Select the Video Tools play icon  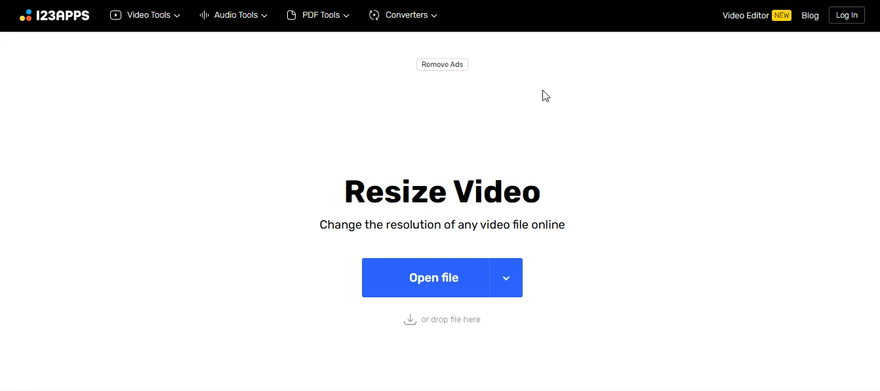point(115,14)
